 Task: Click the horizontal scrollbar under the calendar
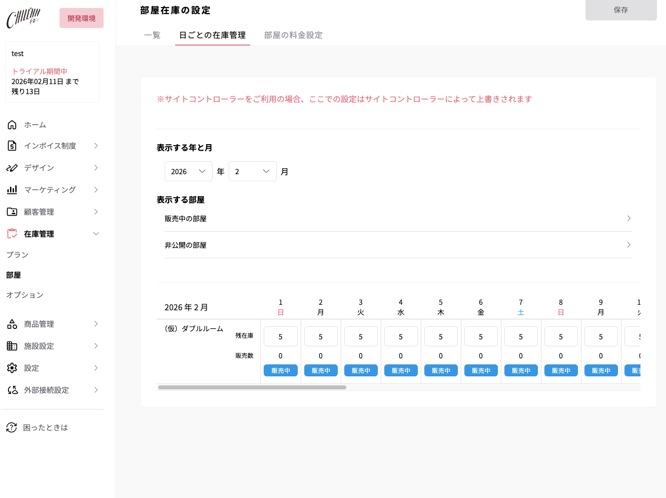coord(252,387)
